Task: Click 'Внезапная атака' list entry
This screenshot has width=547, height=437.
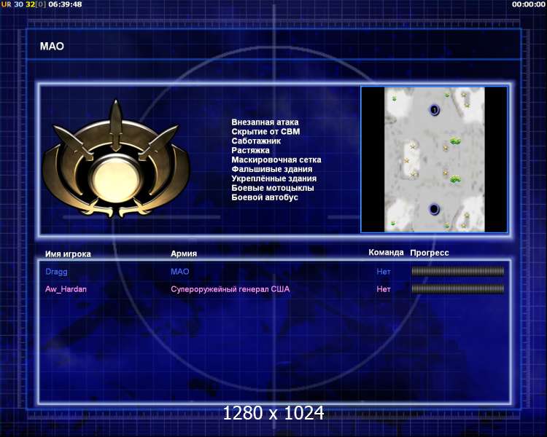Action: click(265, 122)
